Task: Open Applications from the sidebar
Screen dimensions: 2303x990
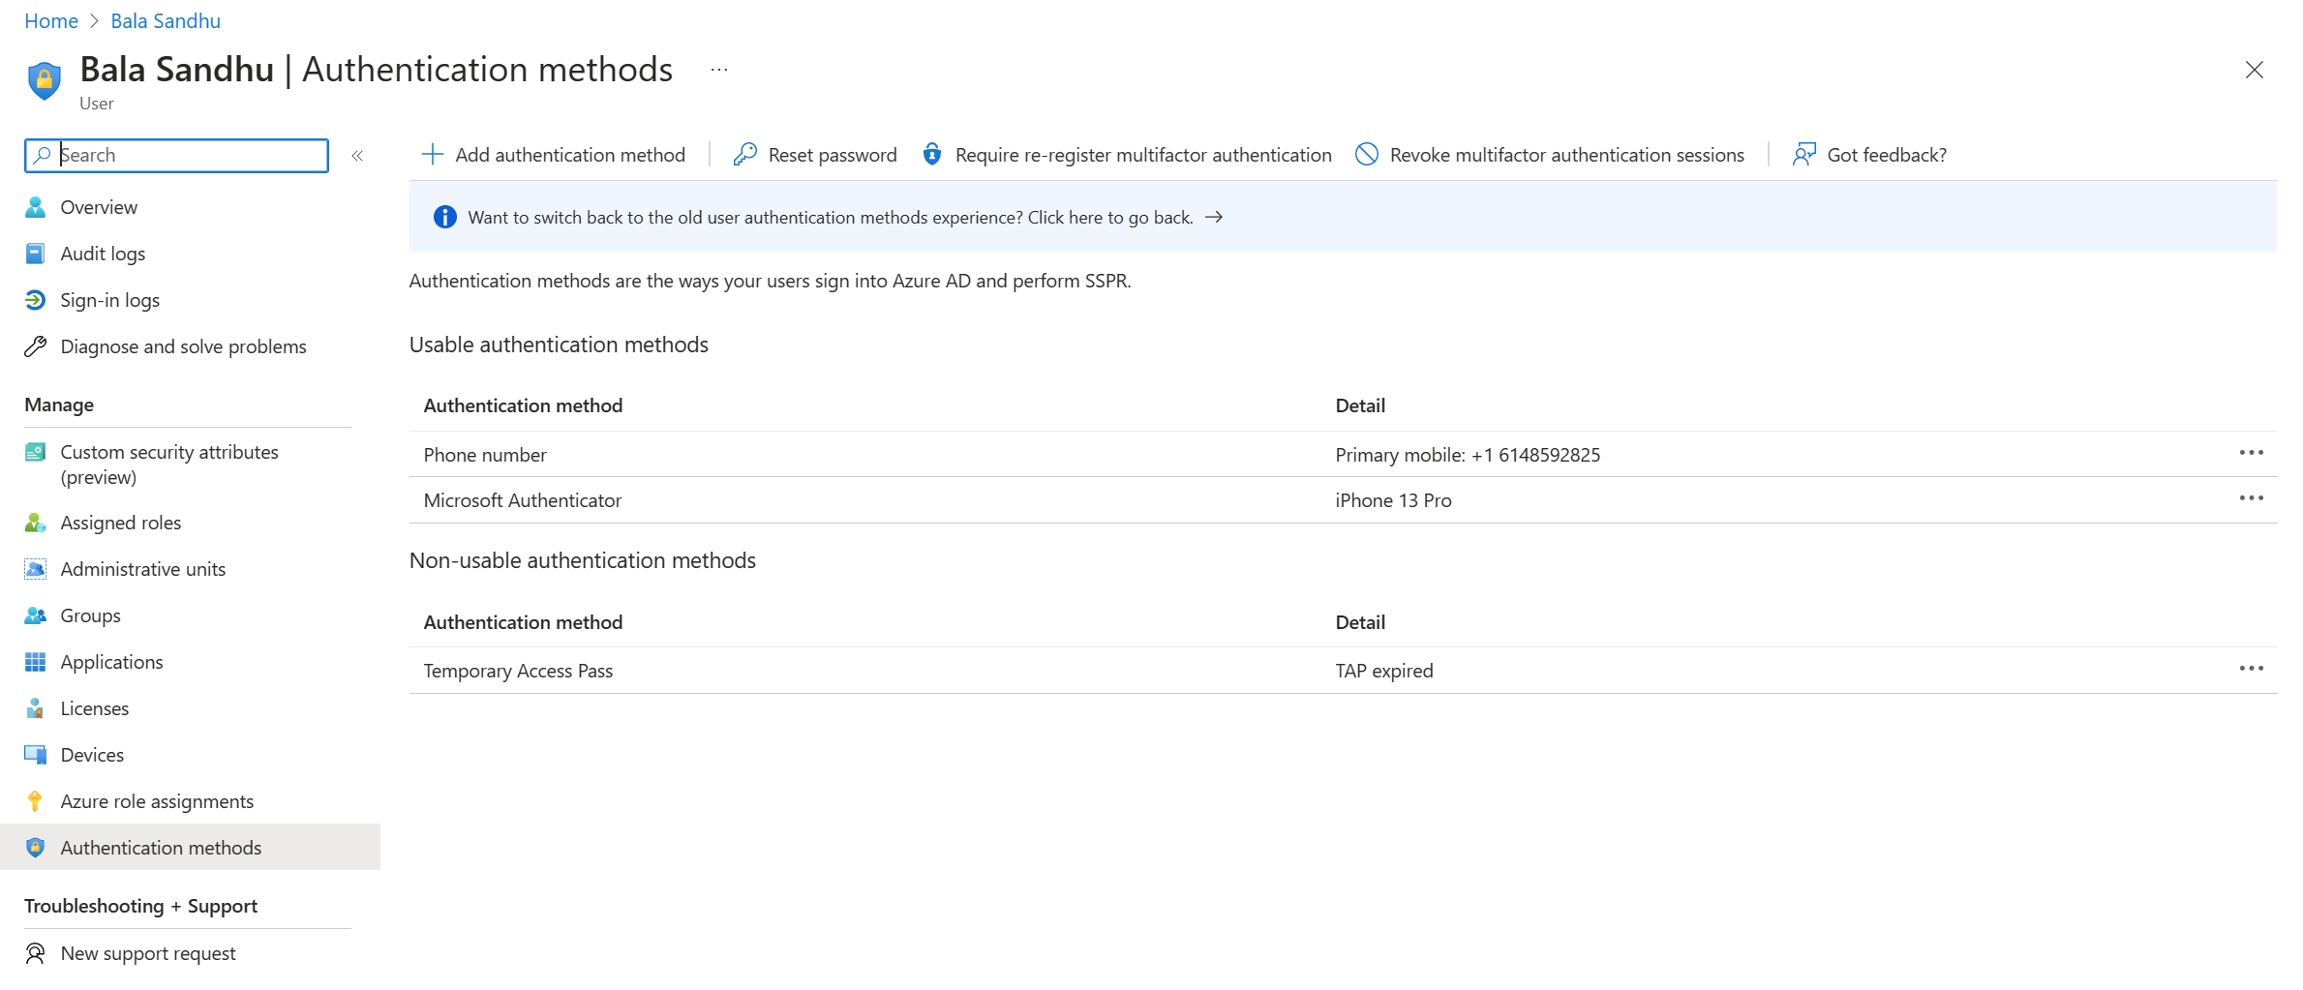Action: coord(111,662)
